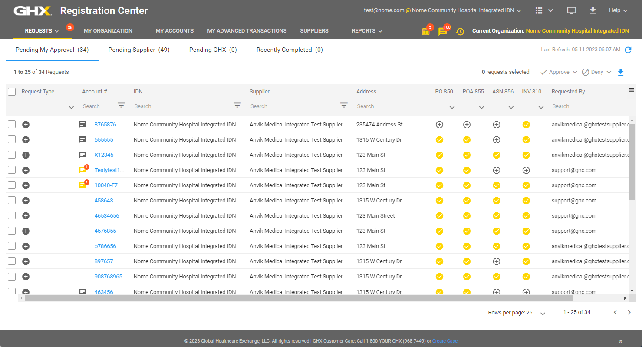Click the monitor screen icon in header
The height and width of the screenshot is (347, 642).
[572, 10]
